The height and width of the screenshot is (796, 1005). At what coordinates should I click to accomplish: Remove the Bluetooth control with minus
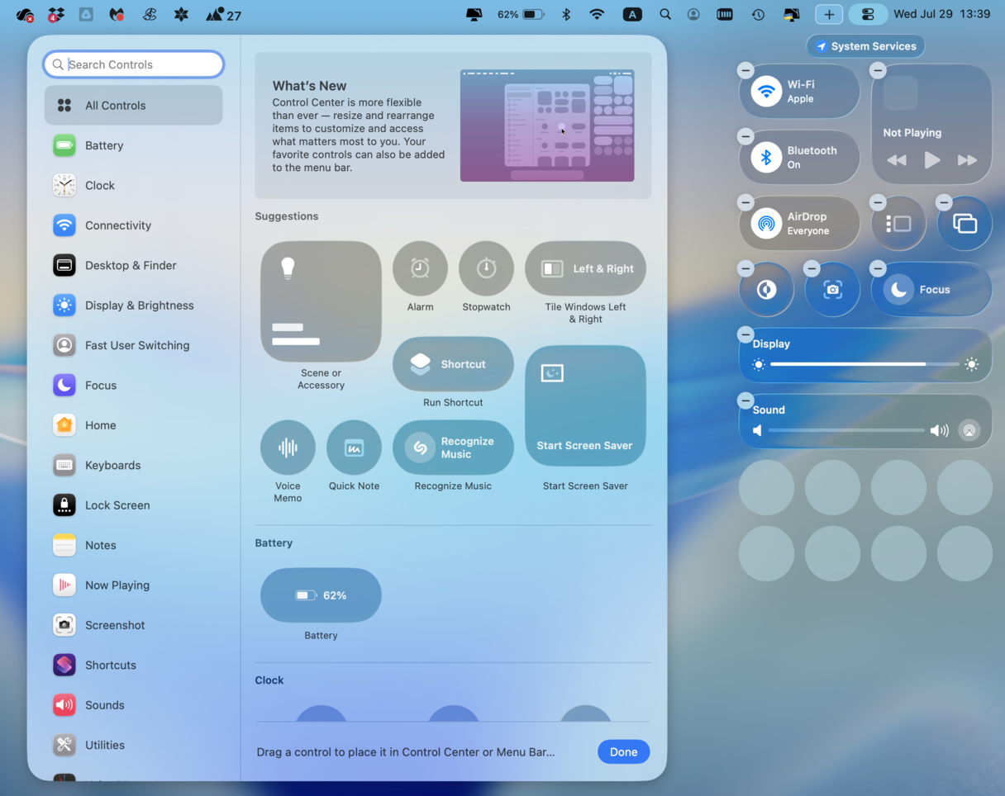(x=745, y=137)
